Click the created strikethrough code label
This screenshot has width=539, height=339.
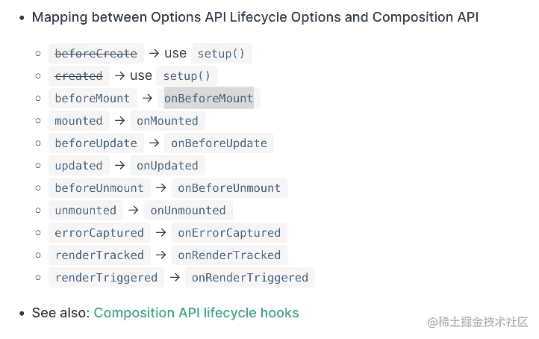pos(78,76)
